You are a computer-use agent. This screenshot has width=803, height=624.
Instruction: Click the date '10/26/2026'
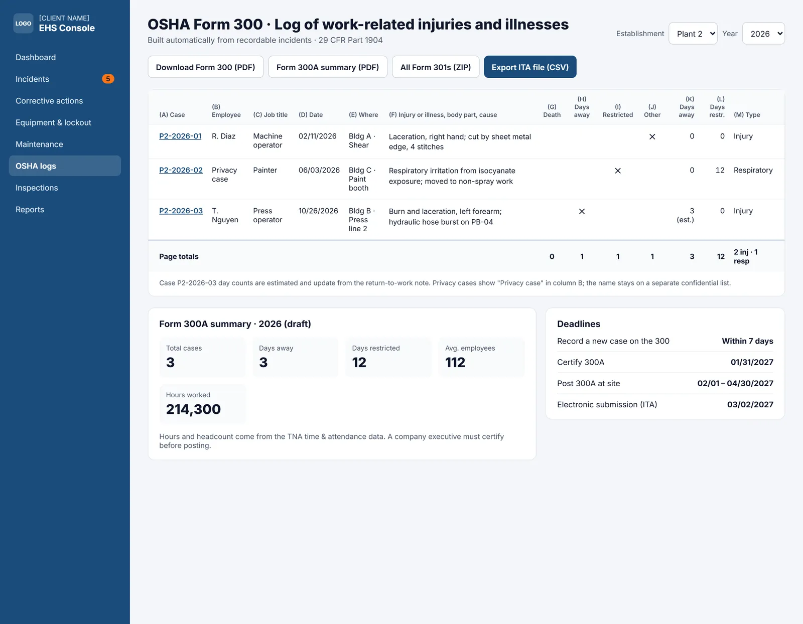coord(318,211)
